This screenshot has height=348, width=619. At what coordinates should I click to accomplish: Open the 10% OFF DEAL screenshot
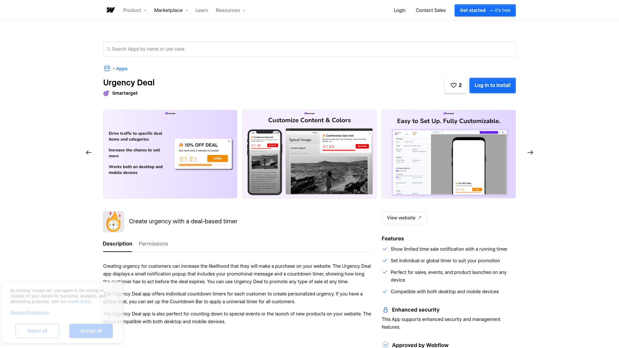point(170,154)
